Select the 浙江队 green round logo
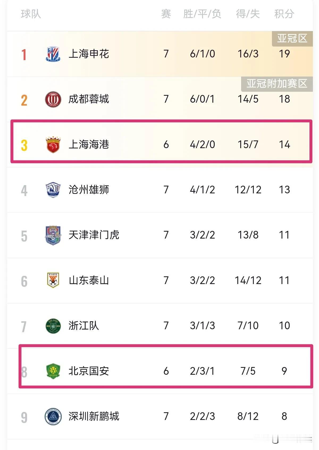319x450 pixels. pos(53,326)
